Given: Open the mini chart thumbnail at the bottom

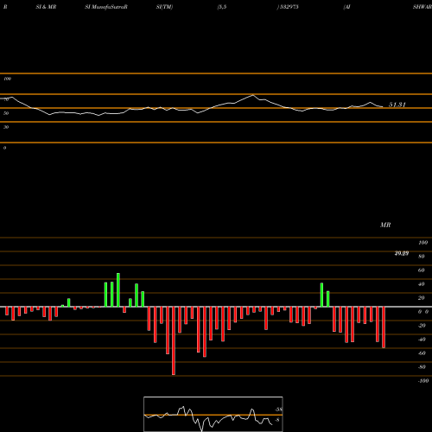Looking at the screenshot, I should pos(213,414).
